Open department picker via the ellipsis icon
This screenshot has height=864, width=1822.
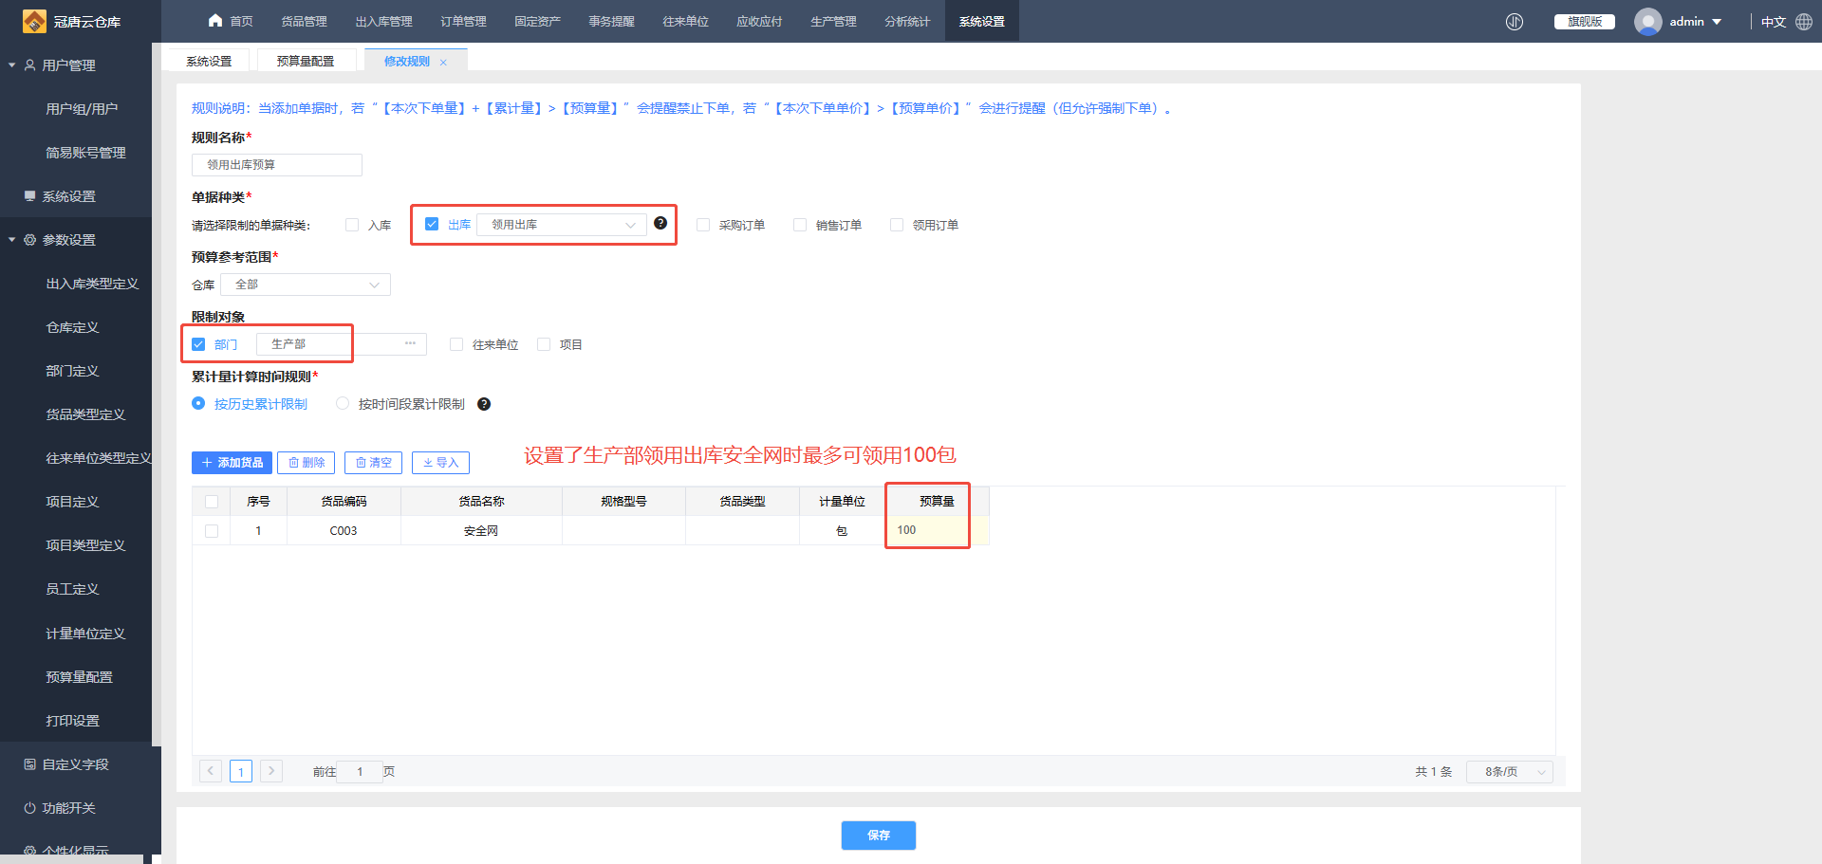click(x=410, y=343)
